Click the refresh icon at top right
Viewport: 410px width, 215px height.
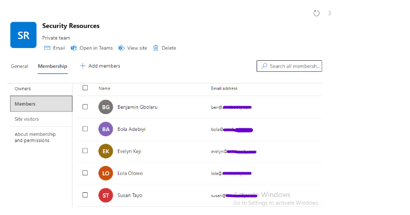[x=316, y=13]
